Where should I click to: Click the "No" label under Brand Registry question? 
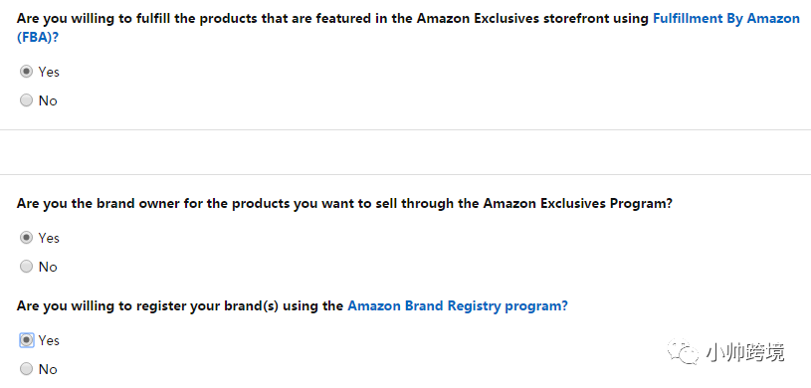click(48, 369)
